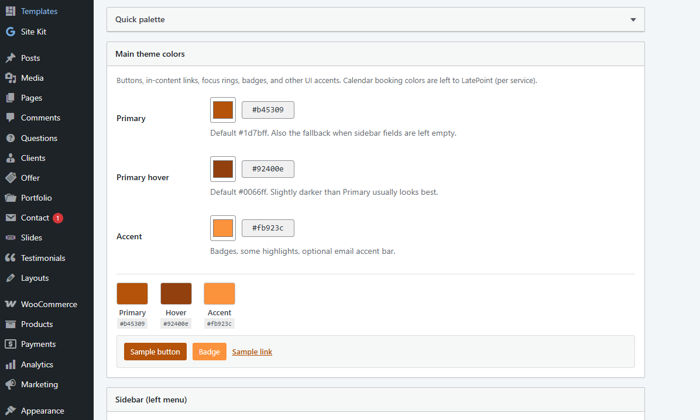Click the Posts pushpin icon
The width and height of the screenshot is (700, 420).
pyautogui.click(x=11, y=58)
